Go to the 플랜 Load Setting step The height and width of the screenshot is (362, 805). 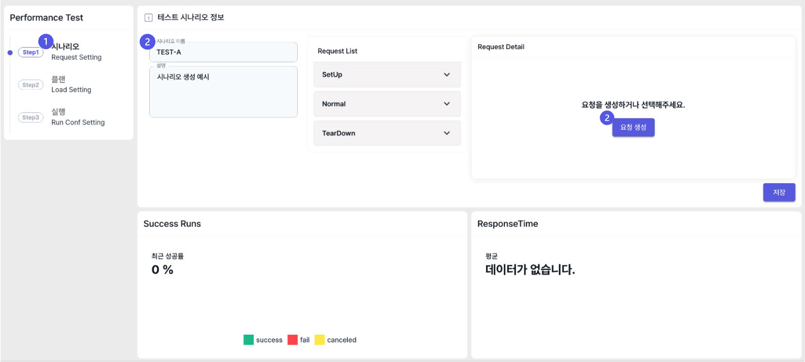coord(71,84)
